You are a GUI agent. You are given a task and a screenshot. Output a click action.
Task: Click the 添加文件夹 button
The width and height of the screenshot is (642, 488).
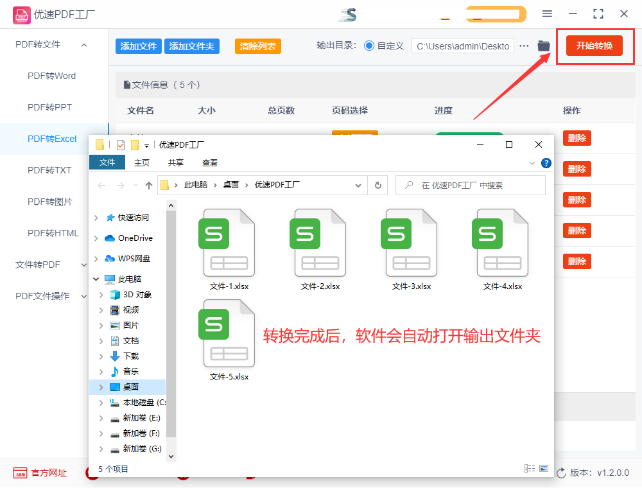point(191,46)
